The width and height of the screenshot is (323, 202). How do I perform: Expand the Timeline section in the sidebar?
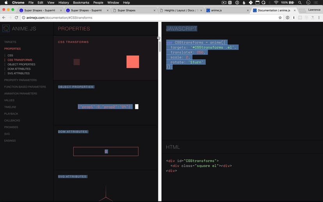click(10, 107)
